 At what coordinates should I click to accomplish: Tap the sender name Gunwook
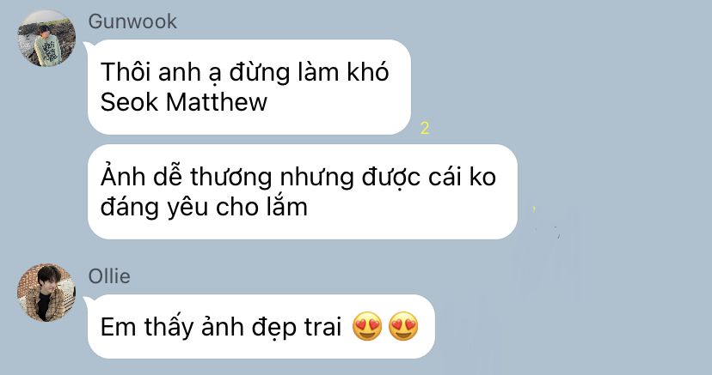(x=132, y=21)
